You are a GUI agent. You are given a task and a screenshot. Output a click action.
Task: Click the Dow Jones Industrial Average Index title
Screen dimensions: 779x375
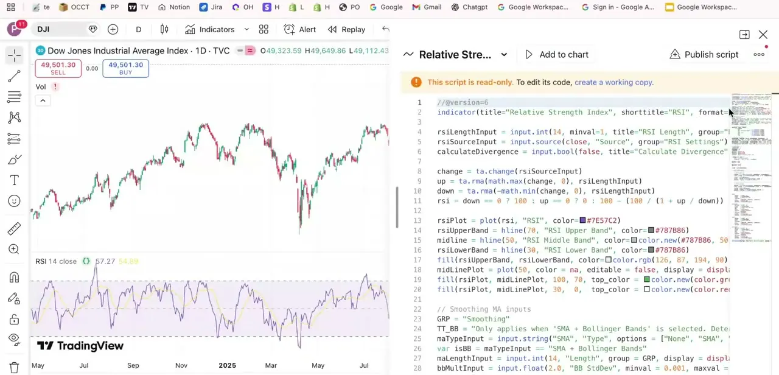tap(117, 51)
